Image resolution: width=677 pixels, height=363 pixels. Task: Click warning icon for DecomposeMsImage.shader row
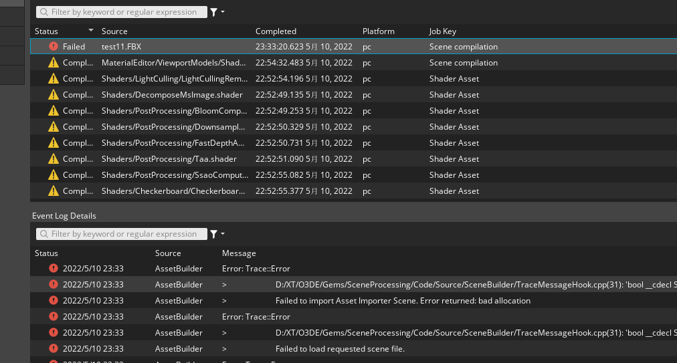pyautogui.click(x=53, y=94)
